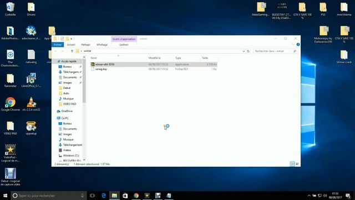
Task: Open the Windows (C:) drive
Action: [71, 156]
